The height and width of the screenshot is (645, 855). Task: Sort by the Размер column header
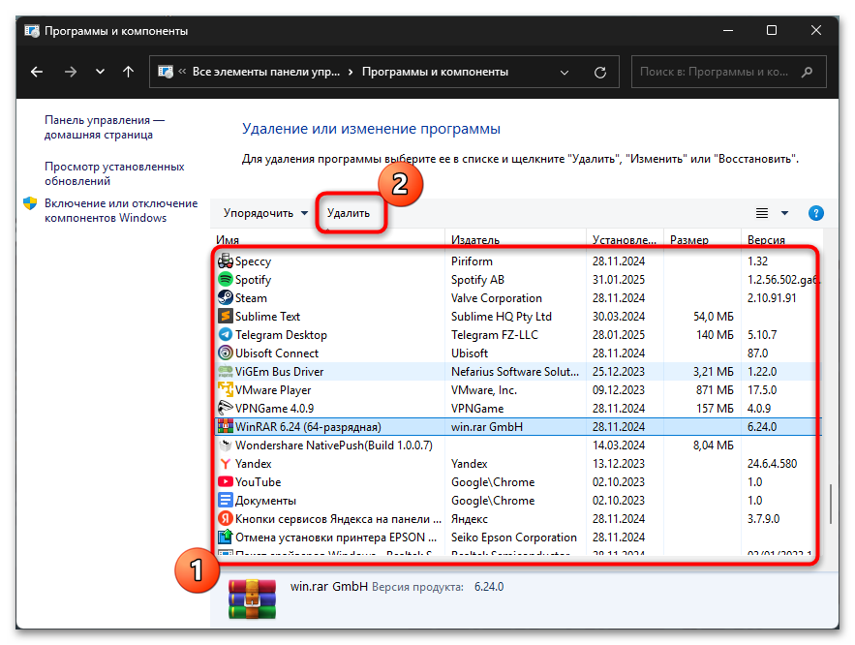point(688,240)
